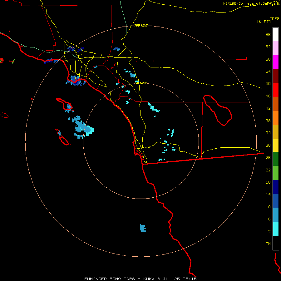Click the black TH threshold legend band
The width and height of the screenshot is (281, 281).
(276, 243)
